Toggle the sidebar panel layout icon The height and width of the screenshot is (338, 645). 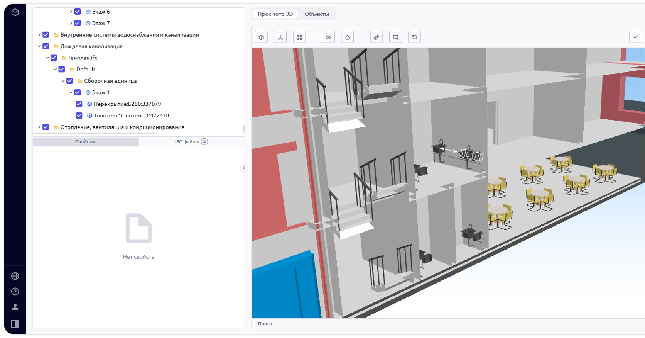click(x=15, y=324)
